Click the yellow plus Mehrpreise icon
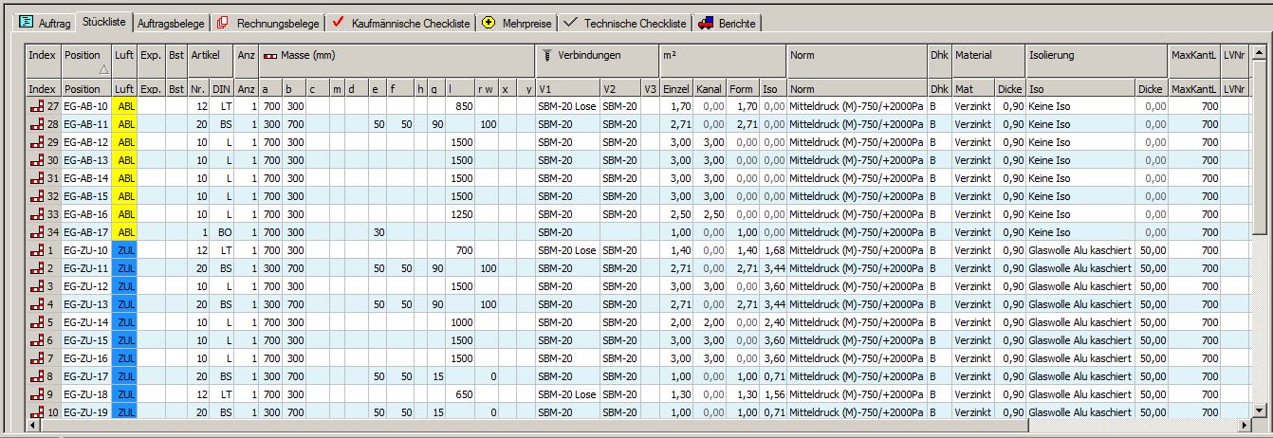Image resolution: width=1273 pixels, height=438 pixels. [489, 23]
